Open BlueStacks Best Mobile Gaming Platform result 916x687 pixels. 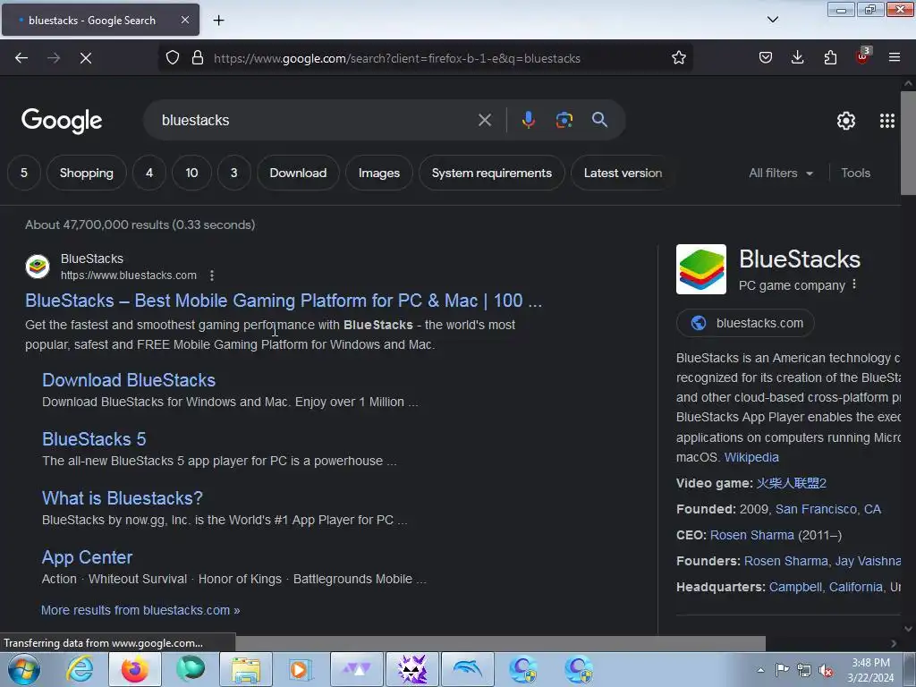pyautogui.click(x=284, y=301)
